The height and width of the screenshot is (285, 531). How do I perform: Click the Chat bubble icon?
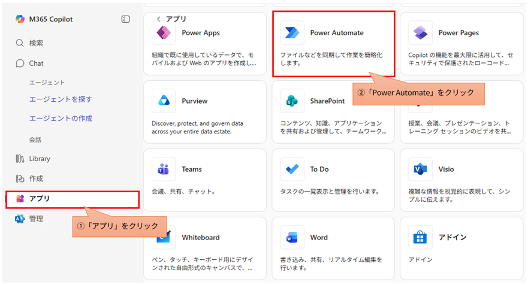(20, 63)
